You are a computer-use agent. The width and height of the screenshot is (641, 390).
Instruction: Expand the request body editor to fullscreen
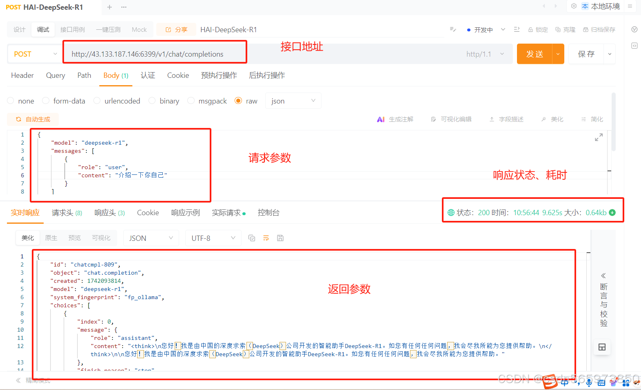click(599, 138)
